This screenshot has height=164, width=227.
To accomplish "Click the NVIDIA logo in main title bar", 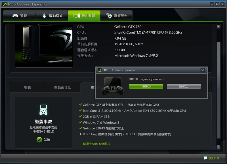I will [x=5, y=4].
